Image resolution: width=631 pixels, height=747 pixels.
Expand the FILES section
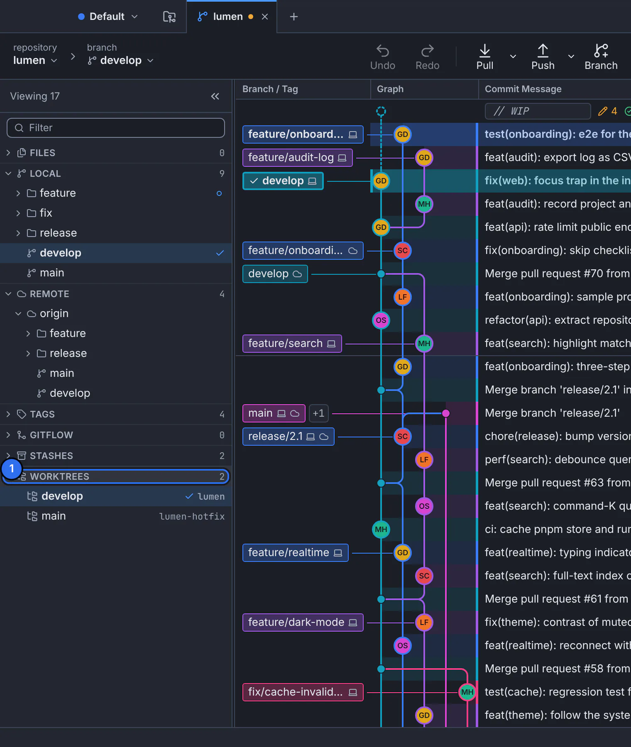click(x=8, y=153)
